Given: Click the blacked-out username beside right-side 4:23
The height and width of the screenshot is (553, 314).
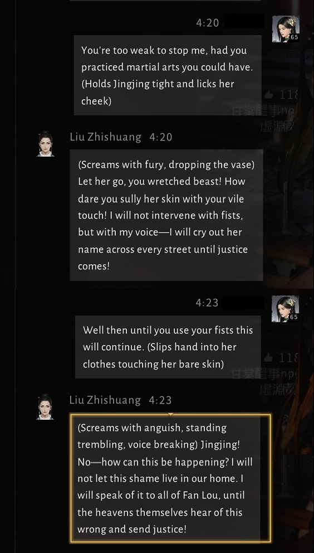Looking at the screenshot, I should pos(243,303).
